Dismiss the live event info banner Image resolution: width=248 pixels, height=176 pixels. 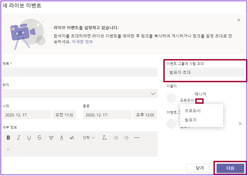(239, 20)
